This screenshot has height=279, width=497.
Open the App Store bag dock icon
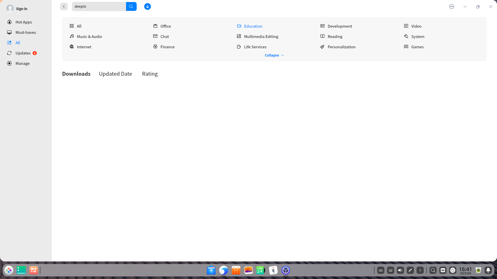[x=236, y=270]
